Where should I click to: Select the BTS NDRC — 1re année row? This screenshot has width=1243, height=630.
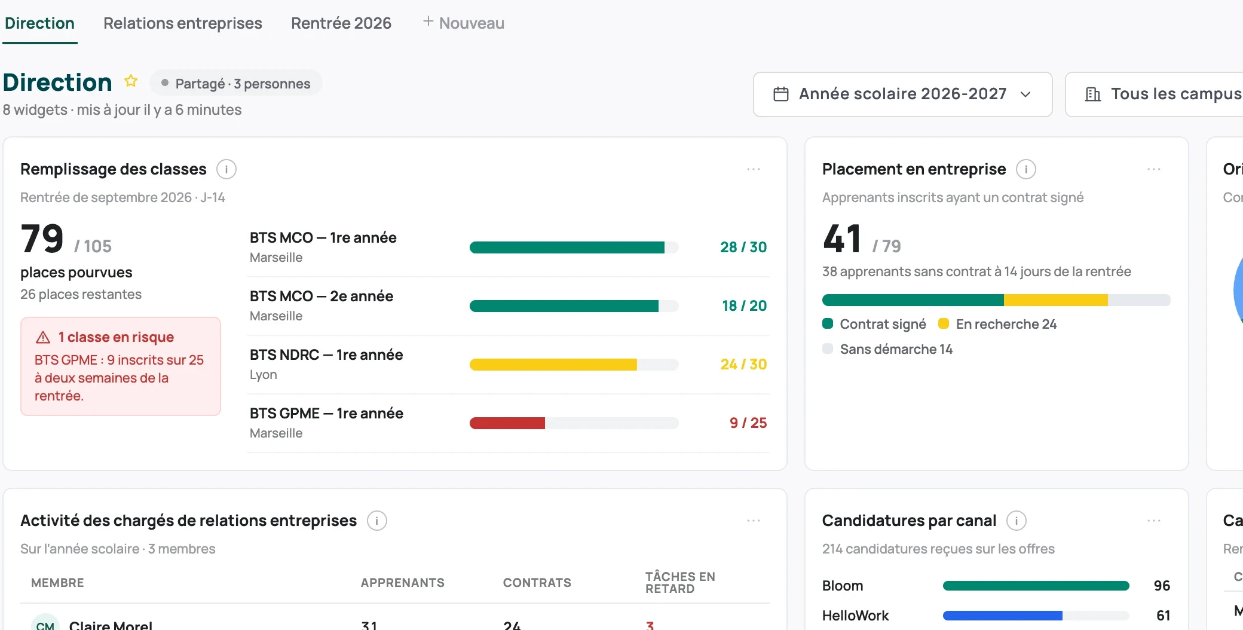point(509,365)
